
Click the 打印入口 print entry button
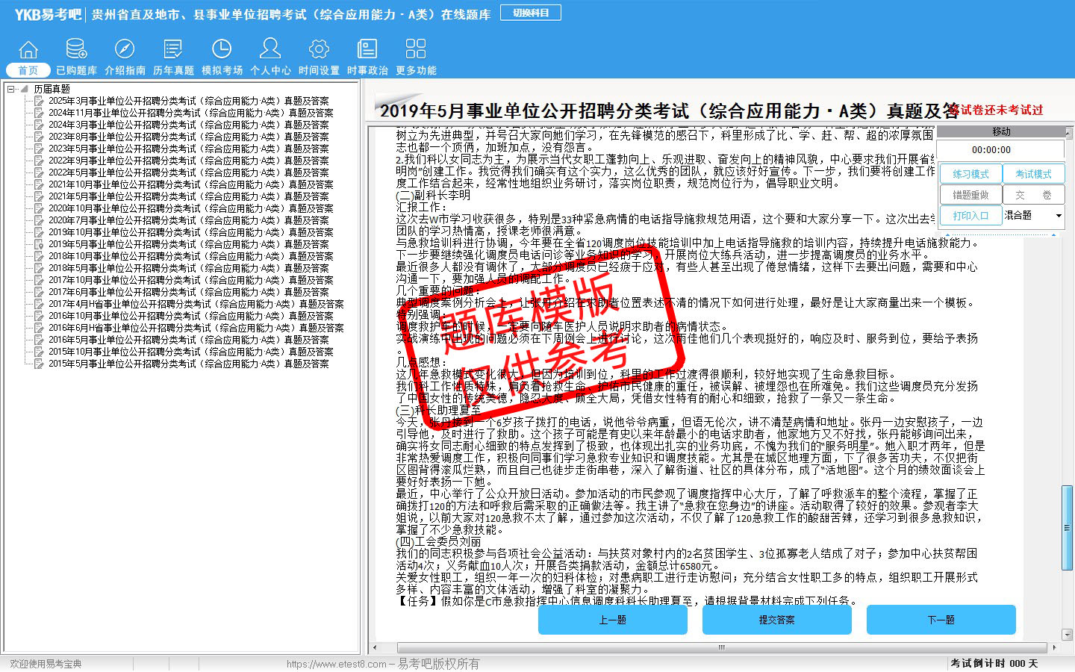[x=970, y=216]
